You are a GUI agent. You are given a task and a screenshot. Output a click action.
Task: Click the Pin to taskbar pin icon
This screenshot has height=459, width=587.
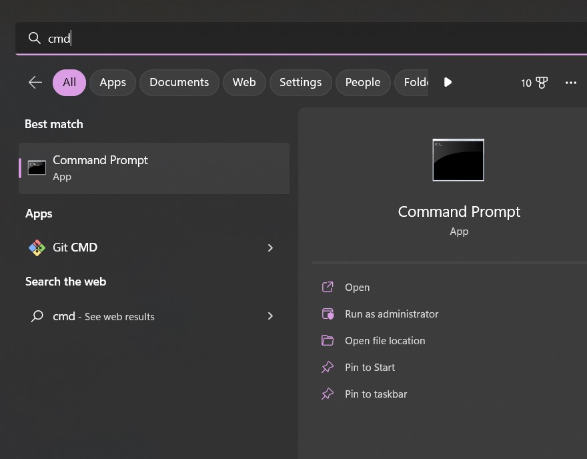328,394
